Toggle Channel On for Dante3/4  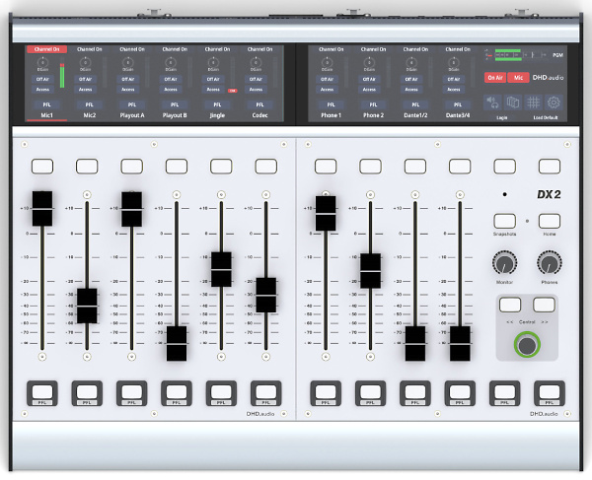click(x=458, y=49)
